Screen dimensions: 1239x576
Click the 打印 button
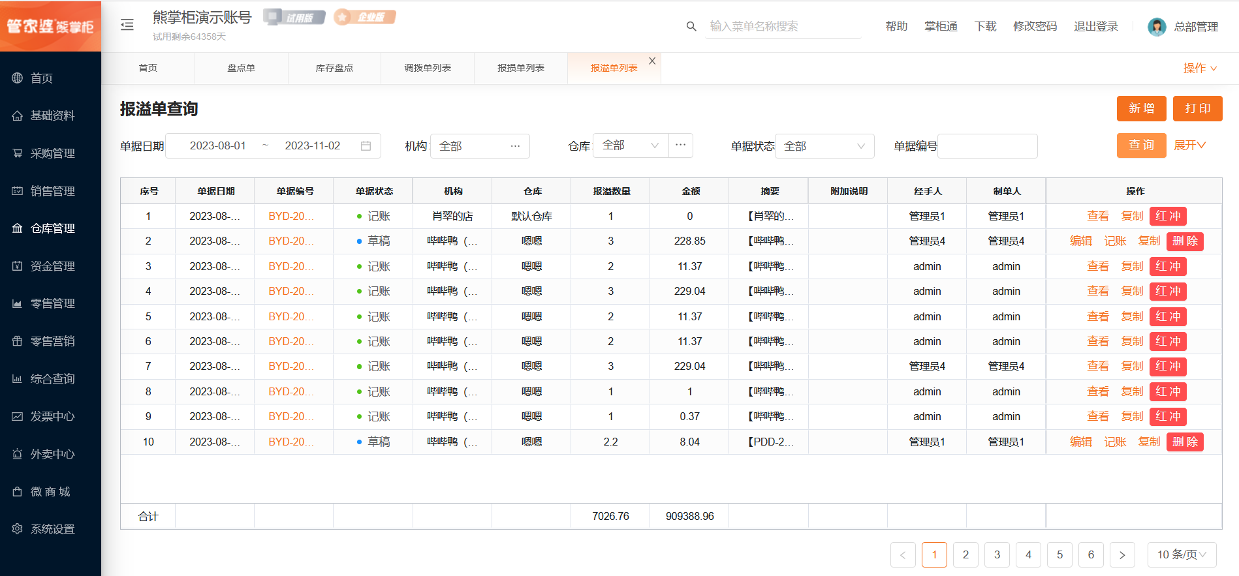click(1198, 108)
